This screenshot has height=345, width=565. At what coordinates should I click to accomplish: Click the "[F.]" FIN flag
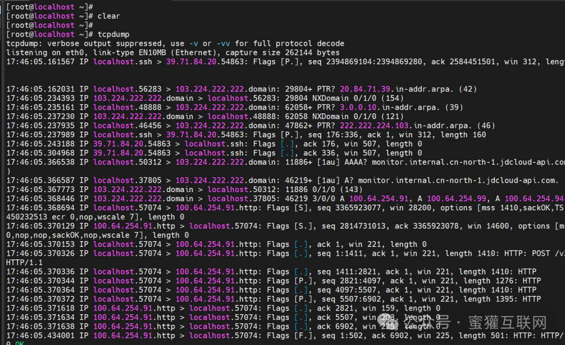point(303,336)
